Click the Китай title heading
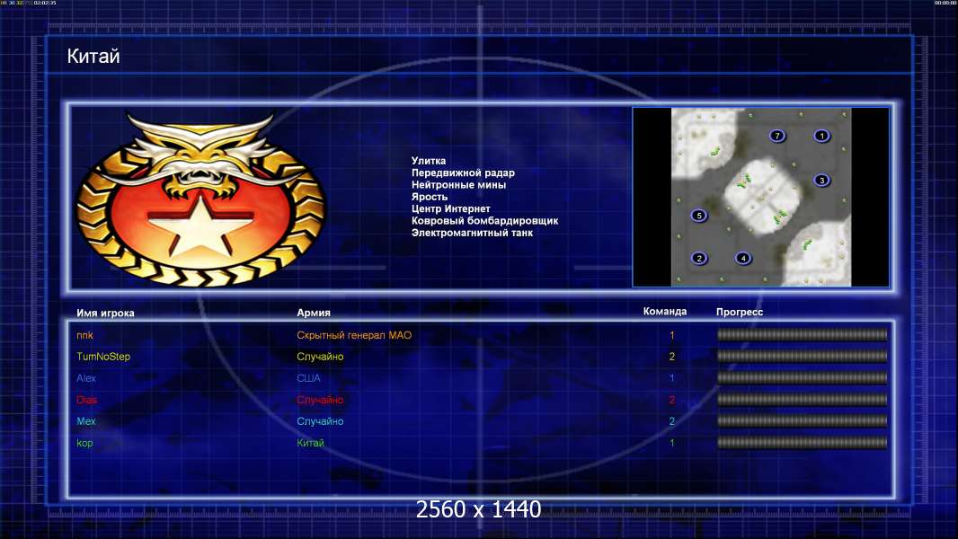958x539 pixels. tap(93, 57)
